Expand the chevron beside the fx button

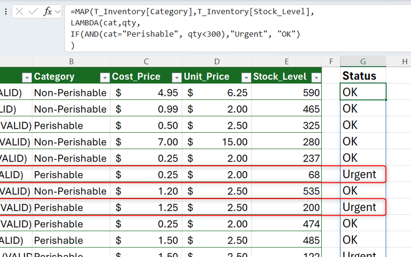click(58, 11)
